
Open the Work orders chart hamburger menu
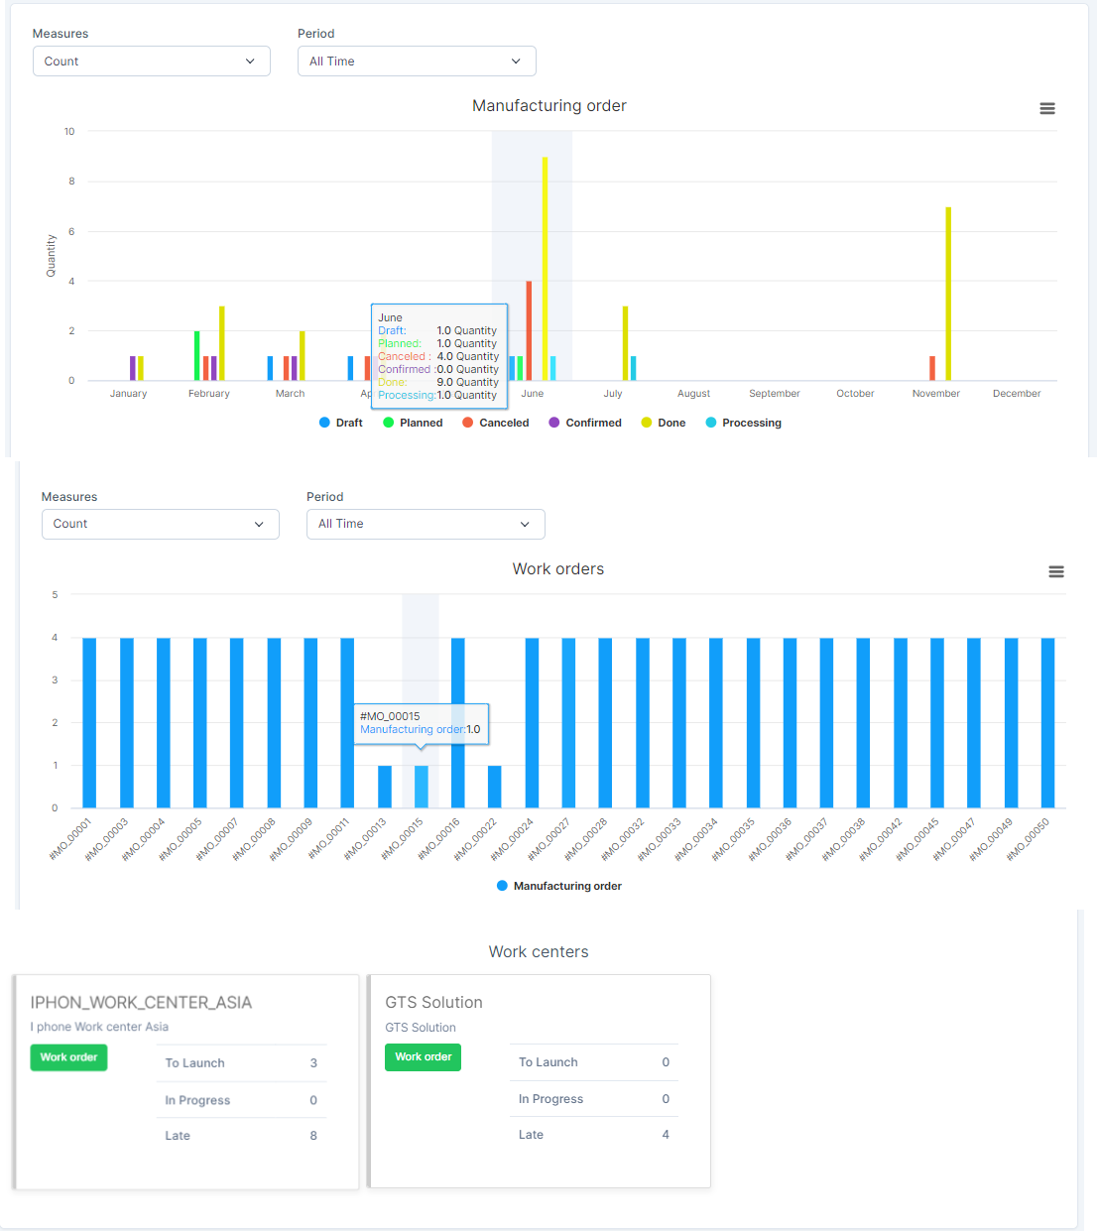click(1055, 572)
